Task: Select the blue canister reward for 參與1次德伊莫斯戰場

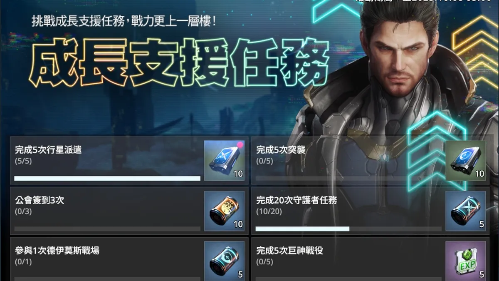Action: pyautogui.click(x=224, y=261)
